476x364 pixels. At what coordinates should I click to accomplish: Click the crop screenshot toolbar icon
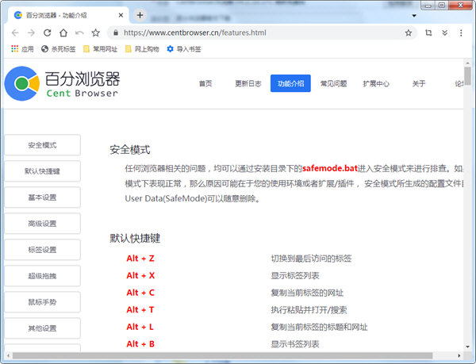pos(428,33)
